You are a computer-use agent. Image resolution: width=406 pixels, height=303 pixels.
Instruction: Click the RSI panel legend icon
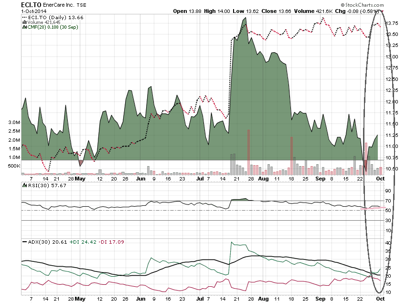click(24, 185)
